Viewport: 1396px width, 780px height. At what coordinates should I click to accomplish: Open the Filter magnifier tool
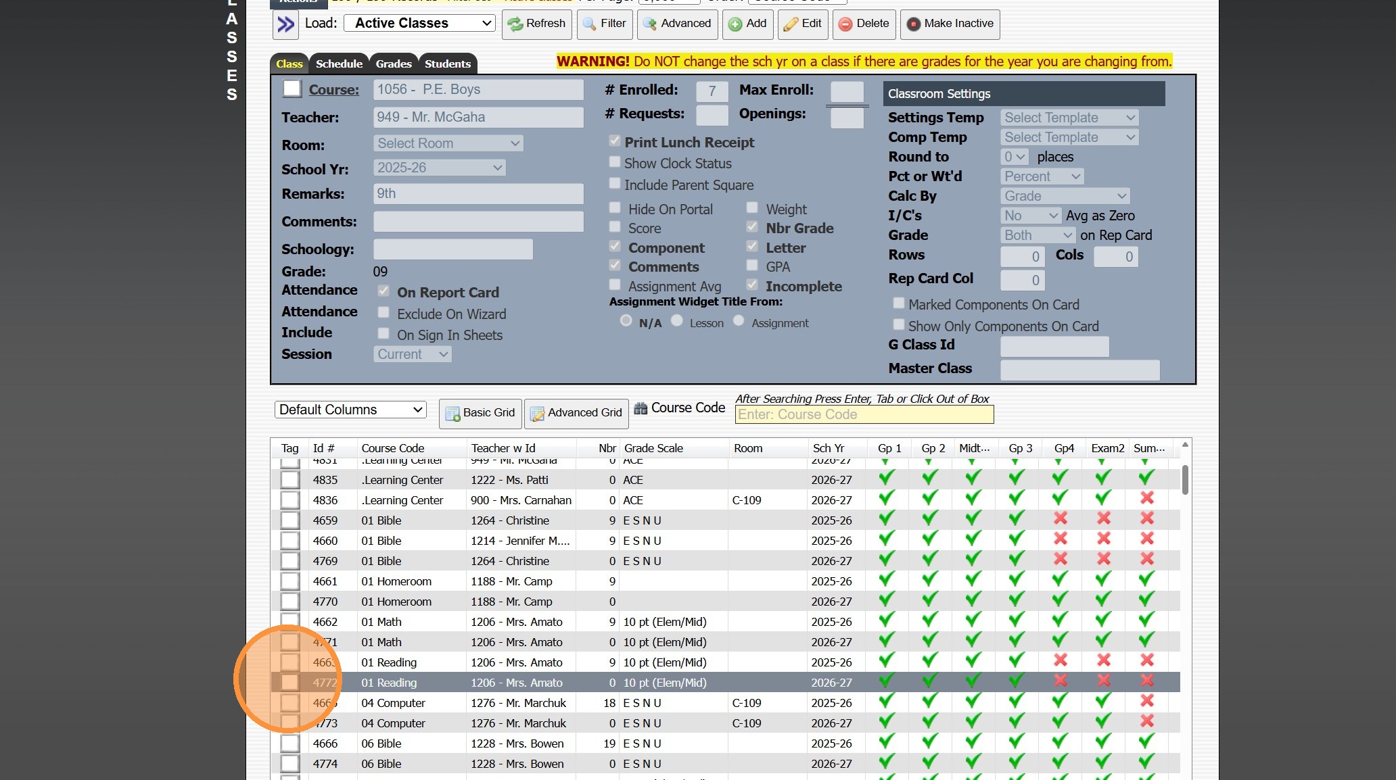604,24
